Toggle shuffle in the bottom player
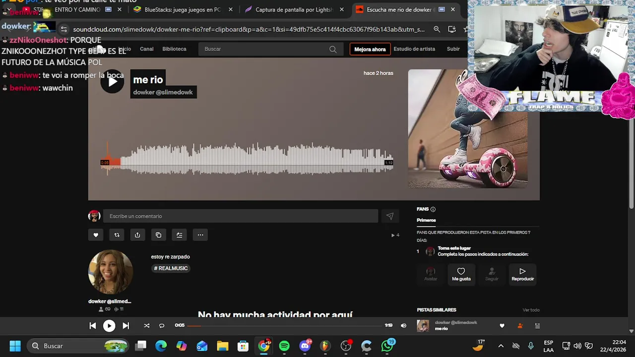The width and height of the screenshot is (635, 357). click(146, 326)
